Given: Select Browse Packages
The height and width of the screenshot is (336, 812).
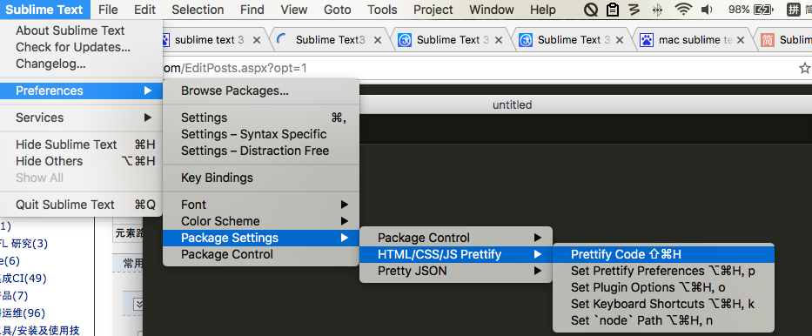Looking at the screenshot, I should (261, 91).
